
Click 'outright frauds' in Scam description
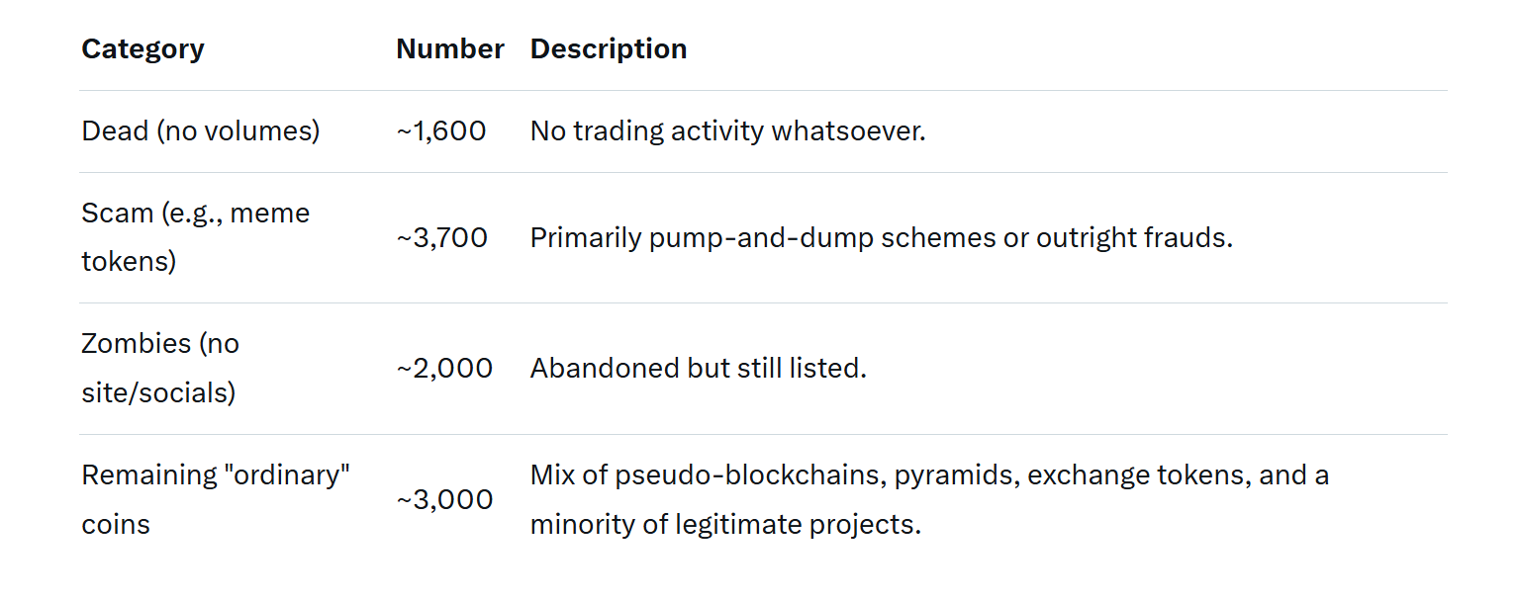1132,237
